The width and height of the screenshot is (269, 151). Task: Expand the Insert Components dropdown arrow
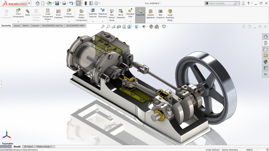point(18,22)
